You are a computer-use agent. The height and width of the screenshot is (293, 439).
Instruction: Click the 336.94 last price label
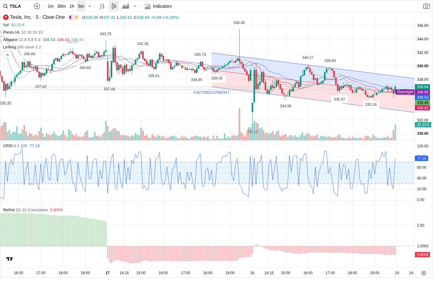pyautogui.click(x=422, y=87)
